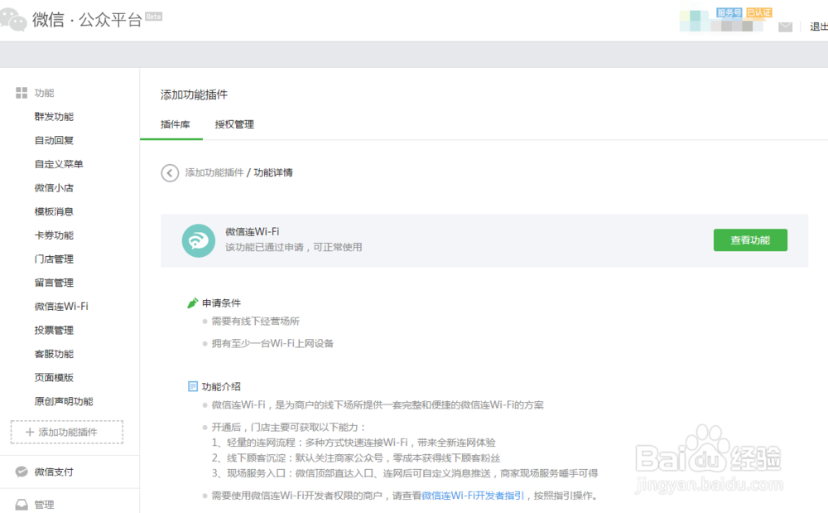The image size is (828, 513).
Task: Open 投票管理 in sidebar
Action: [x=54, y=330]
